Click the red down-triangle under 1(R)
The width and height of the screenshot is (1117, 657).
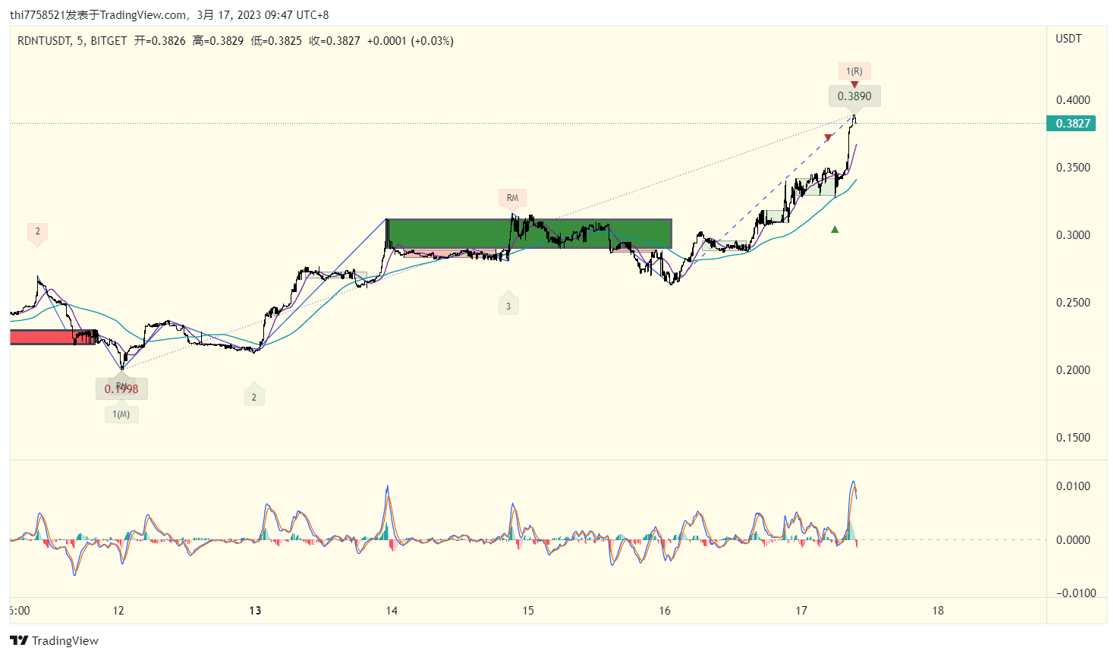854,85
